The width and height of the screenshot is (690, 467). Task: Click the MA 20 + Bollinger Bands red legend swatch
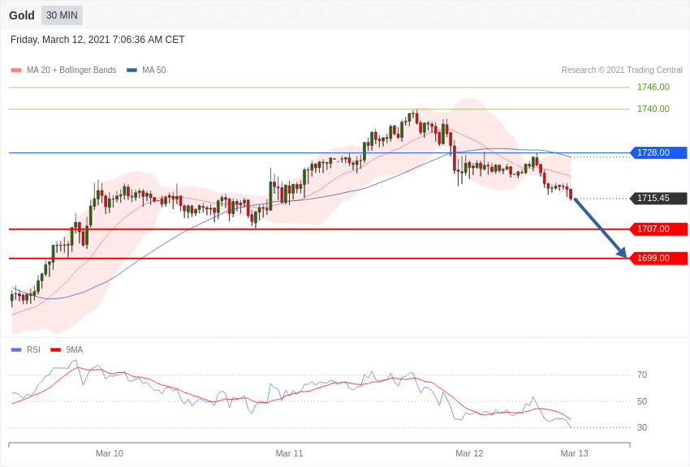point(16,71)
